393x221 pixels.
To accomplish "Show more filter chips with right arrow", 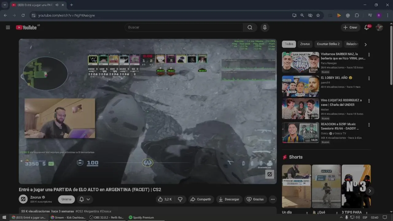I will click(x=365, y=44).
